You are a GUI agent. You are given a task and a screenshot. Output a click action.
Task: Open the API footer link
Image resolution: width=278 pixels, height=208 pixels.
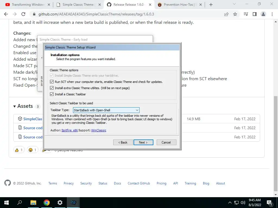point(176,183)
